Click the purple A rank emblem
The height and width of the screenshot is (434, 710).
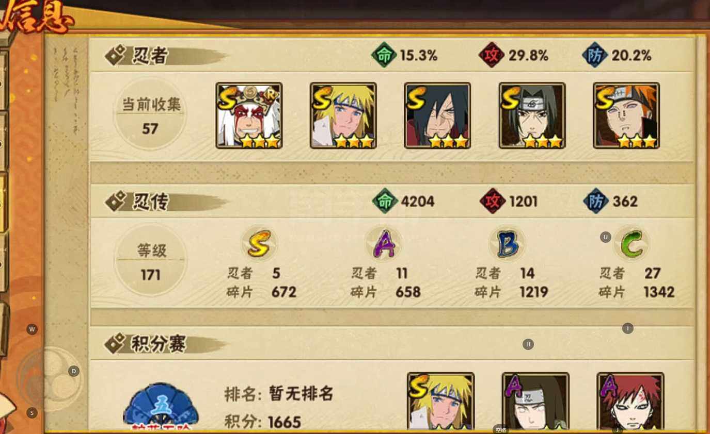(x=384, y=244)
